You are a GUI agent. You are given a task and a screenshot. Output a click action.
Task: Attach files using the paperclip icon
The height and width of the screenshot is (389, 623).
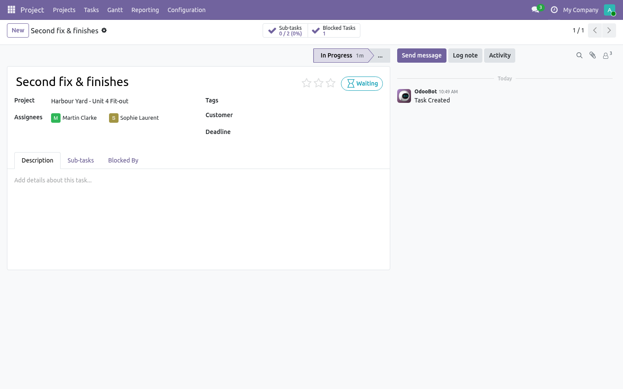pyautogui.click(x=593, y=55)
